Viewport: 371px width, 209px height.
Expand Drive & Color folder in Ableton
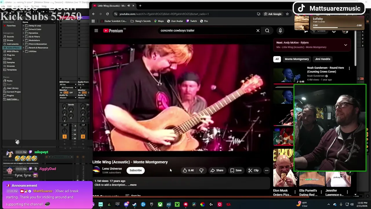click(x=24, y=29)
